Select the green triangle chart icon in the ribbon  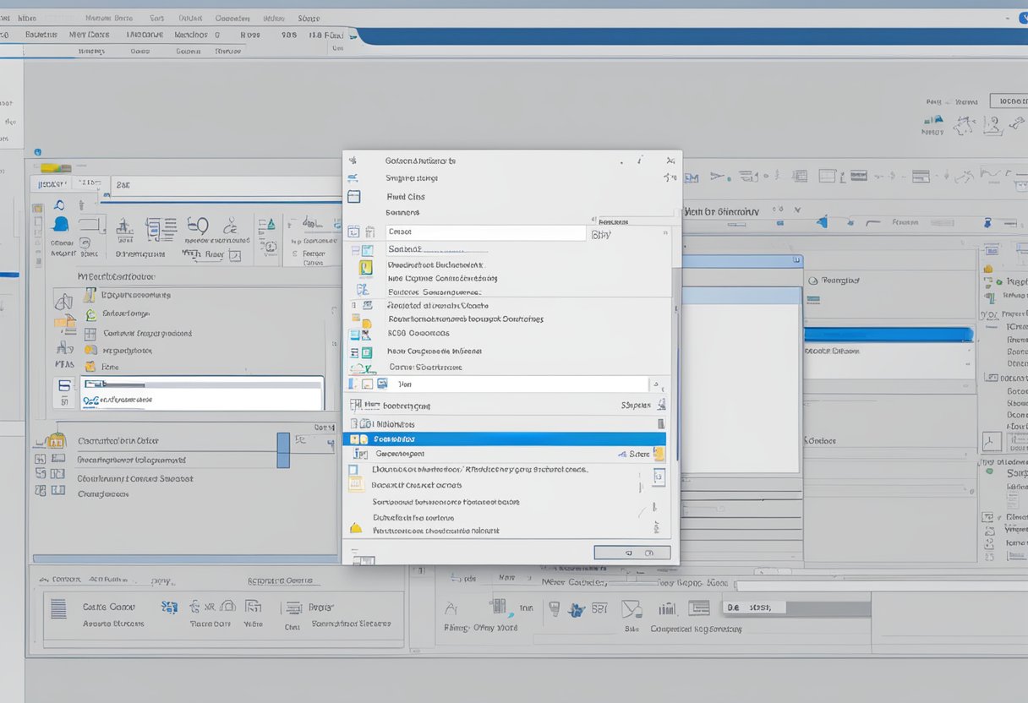tap(271, 224)
